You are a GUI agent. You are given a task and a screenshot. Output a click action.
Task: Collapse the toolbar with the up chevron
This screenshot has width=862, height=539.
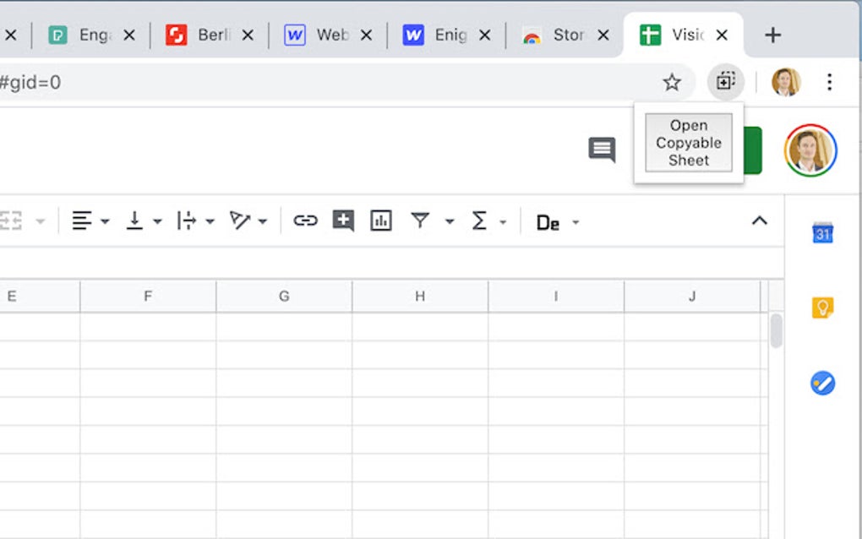tap(760, 221)
